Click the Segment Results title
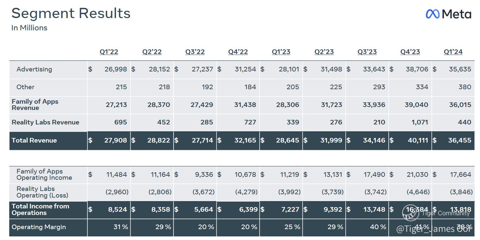Viewport: 480px width, 240px height. coord(71,13)
